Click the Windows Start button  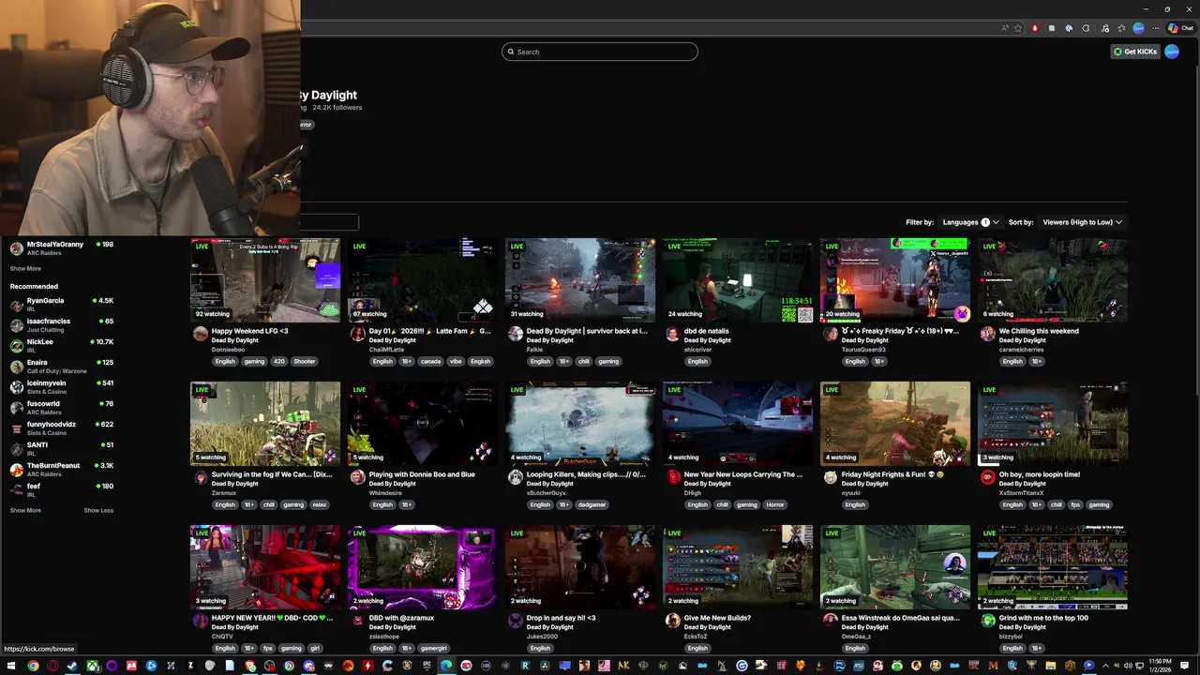coord(11,666)
